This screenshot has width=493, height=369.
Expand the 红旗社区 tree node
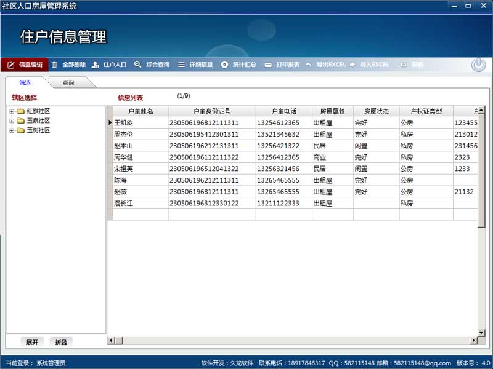click(x=11, y=111)
